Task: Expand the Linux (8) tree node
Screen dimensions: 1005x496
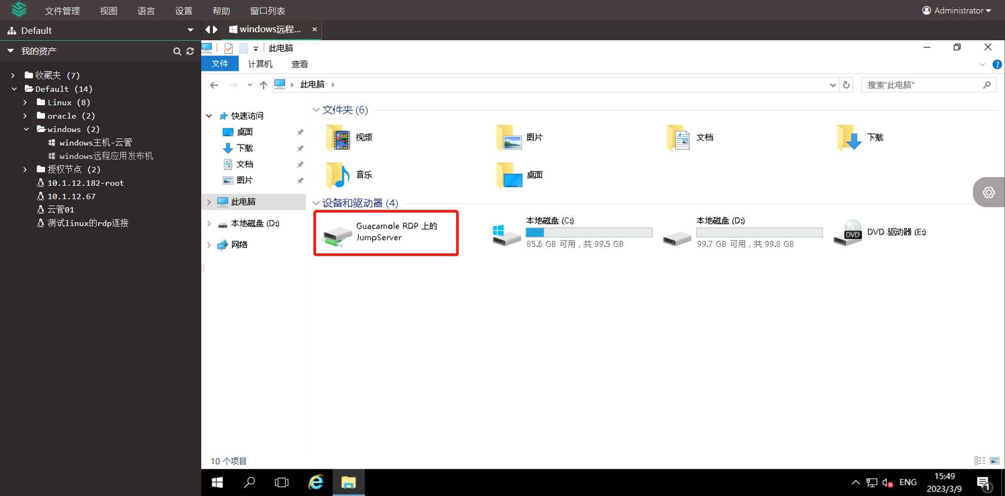Action: (x=25, y=102)
